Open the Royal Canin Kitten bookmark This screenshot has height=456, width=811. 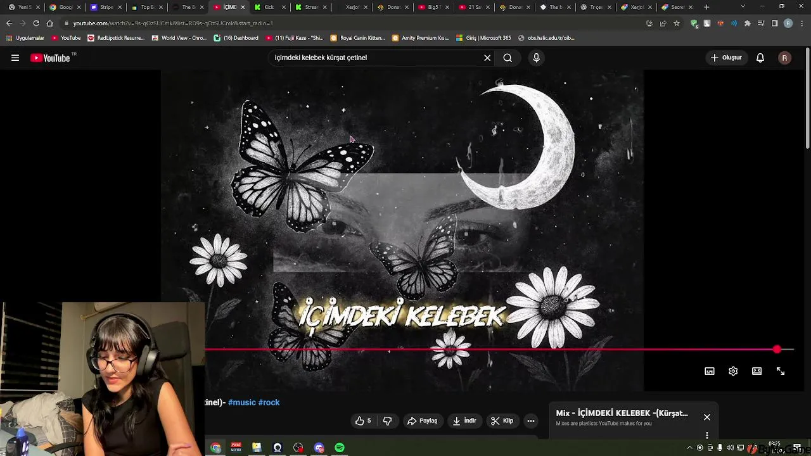pyautogui.click(x=357, y=38)
